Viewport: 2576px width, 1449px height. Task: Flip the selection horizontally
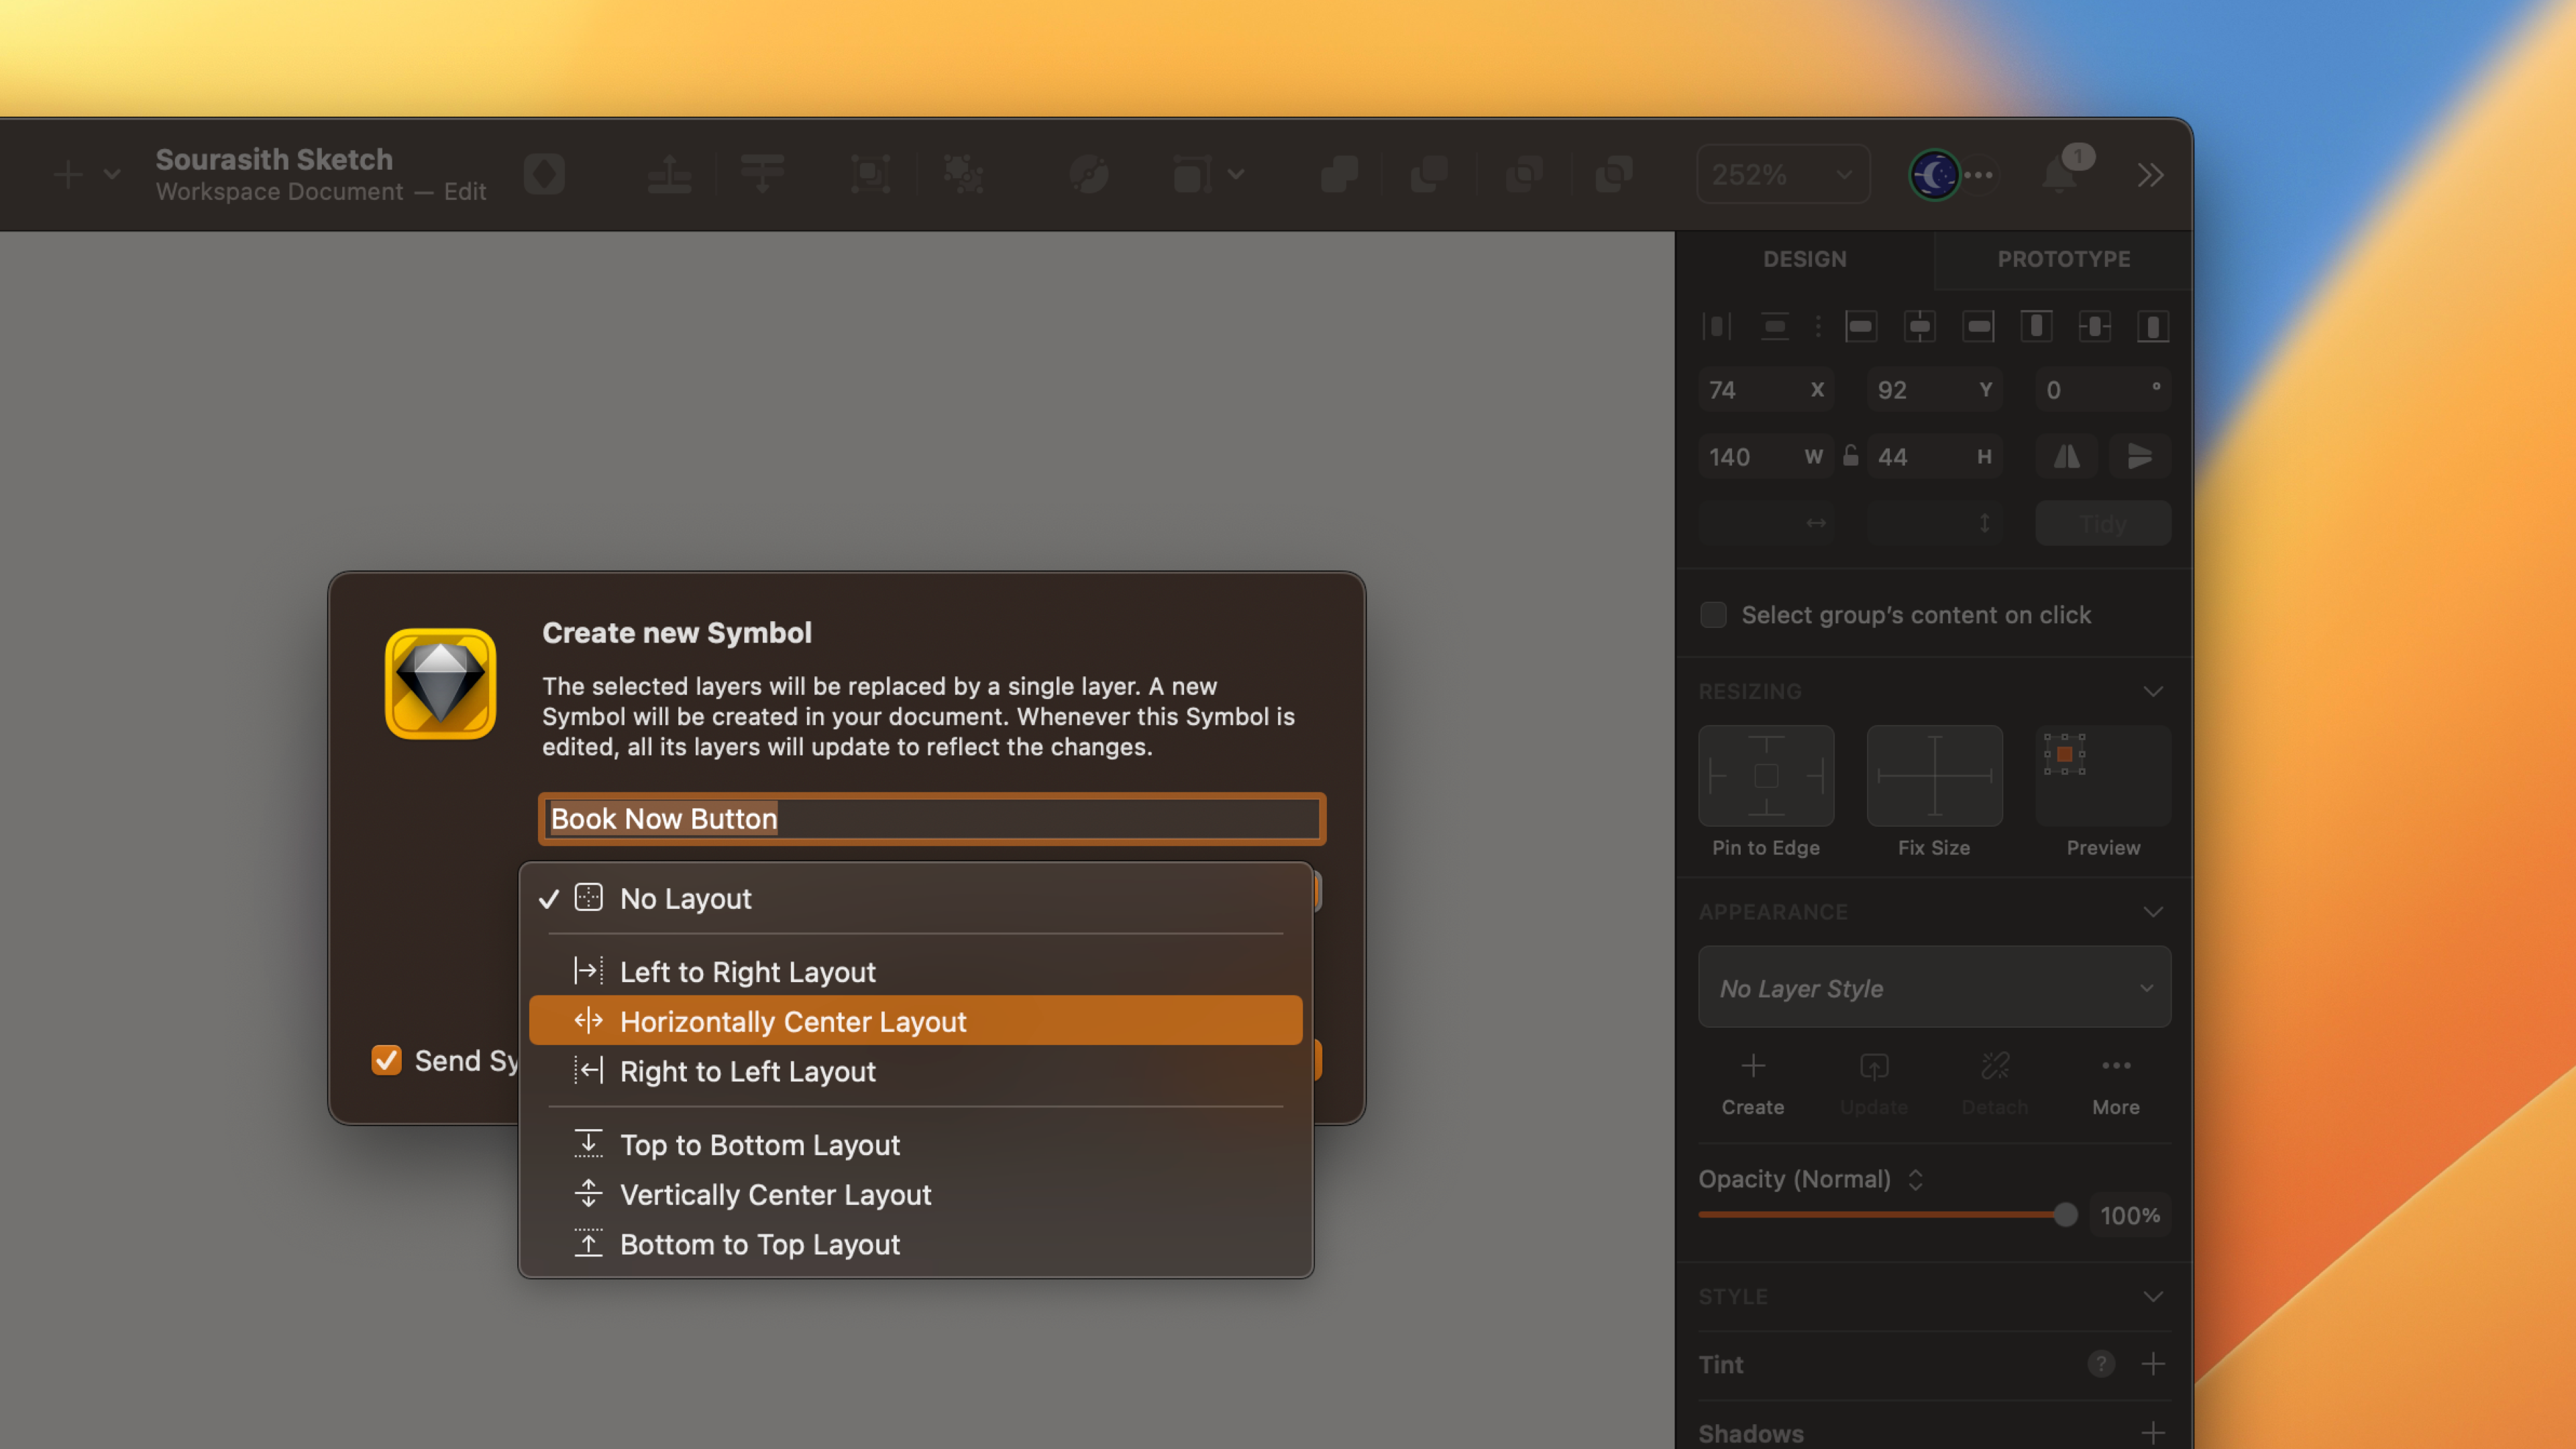[2066, 456]
